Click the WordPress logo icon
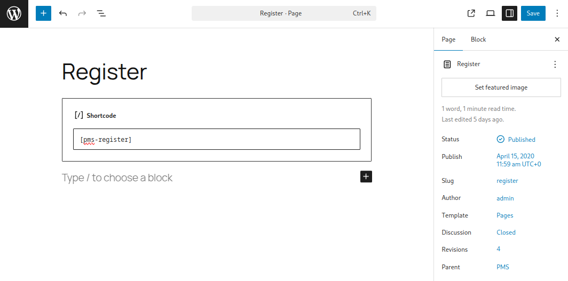The height and width of the screenshot is (281, 568). coord(14,14)
